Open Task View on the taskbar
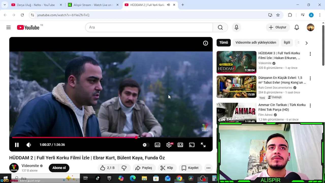This screenshot has width=325, height=183. [86, 178]
